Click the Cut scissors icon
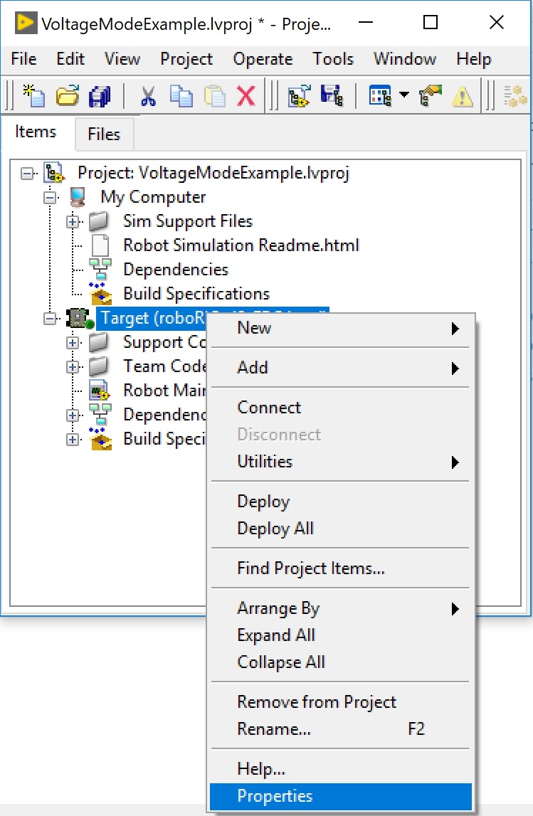Screen dimensions: 533x816 (148, 96)
